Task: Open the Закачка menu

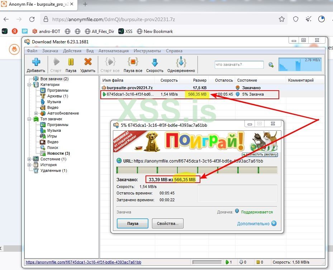Action: [x=50, y=51]
